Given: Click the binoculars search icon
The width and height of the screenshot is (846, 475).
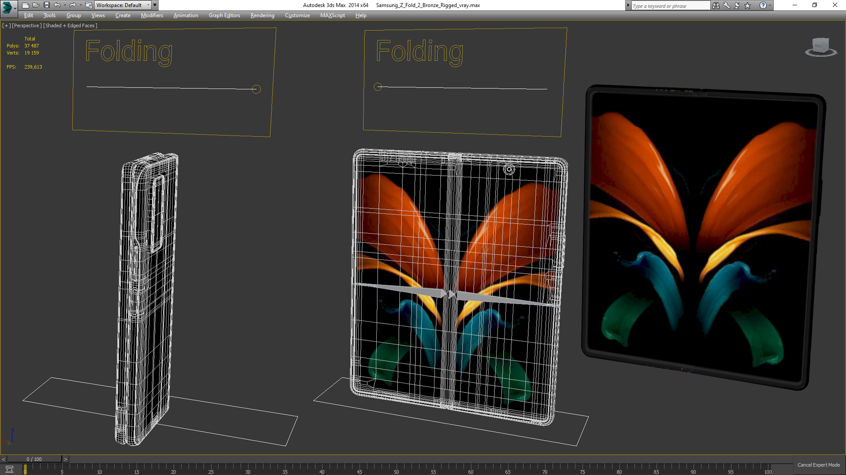Looking at the screenshot, I should (x=716, y=5).
